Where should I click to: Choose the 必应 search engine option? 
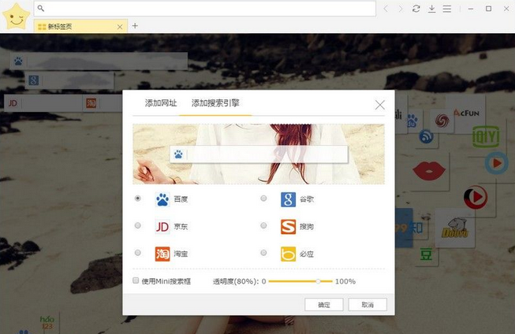coord(263,253)
